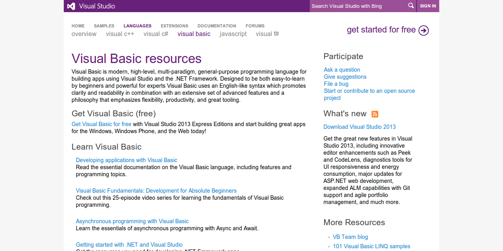503x251 pixels.
Task: Select the visual basic sub-tab
Action: (x=194, y=34)
